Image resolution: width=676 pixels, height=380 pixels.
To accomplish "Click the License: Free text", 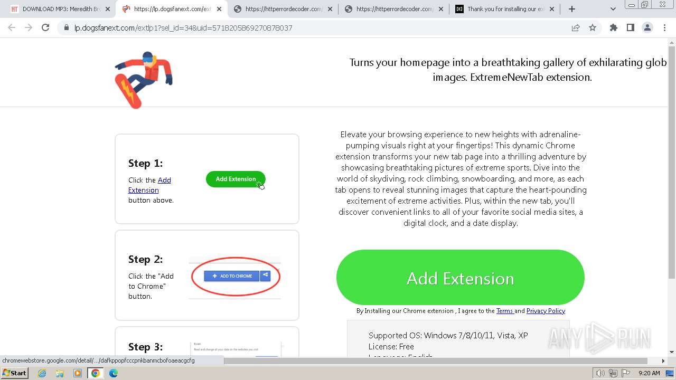I will [x=391, y=346].
